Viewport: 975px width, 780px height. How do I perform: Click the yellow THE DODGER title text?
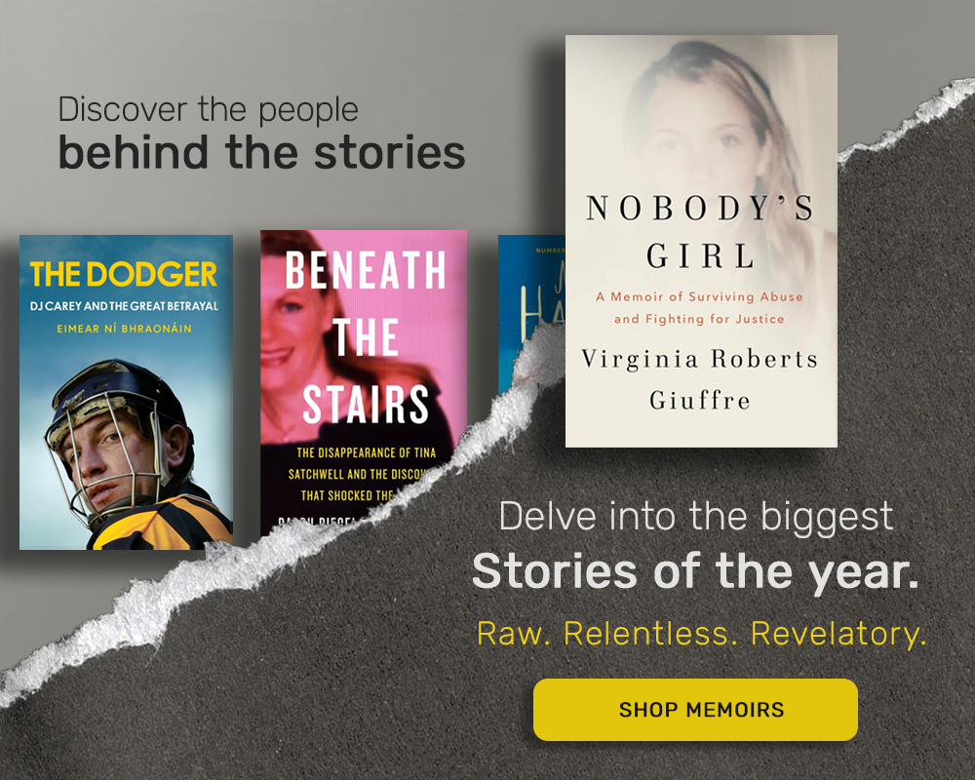124,274
